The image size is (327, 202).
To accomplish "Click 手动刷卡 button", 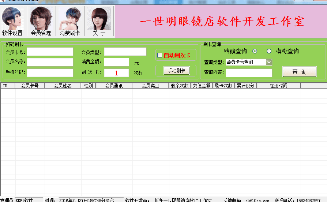I will [x=176, y=71].
